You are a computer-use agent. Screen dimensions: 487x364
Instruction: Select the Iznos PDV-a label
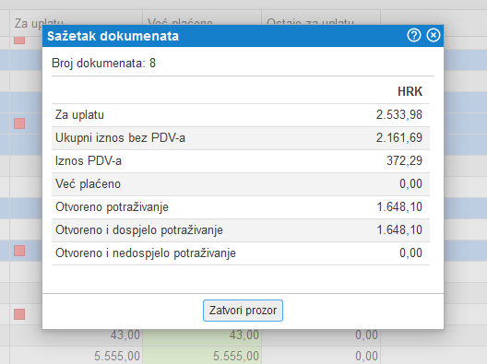click(89, 160)
